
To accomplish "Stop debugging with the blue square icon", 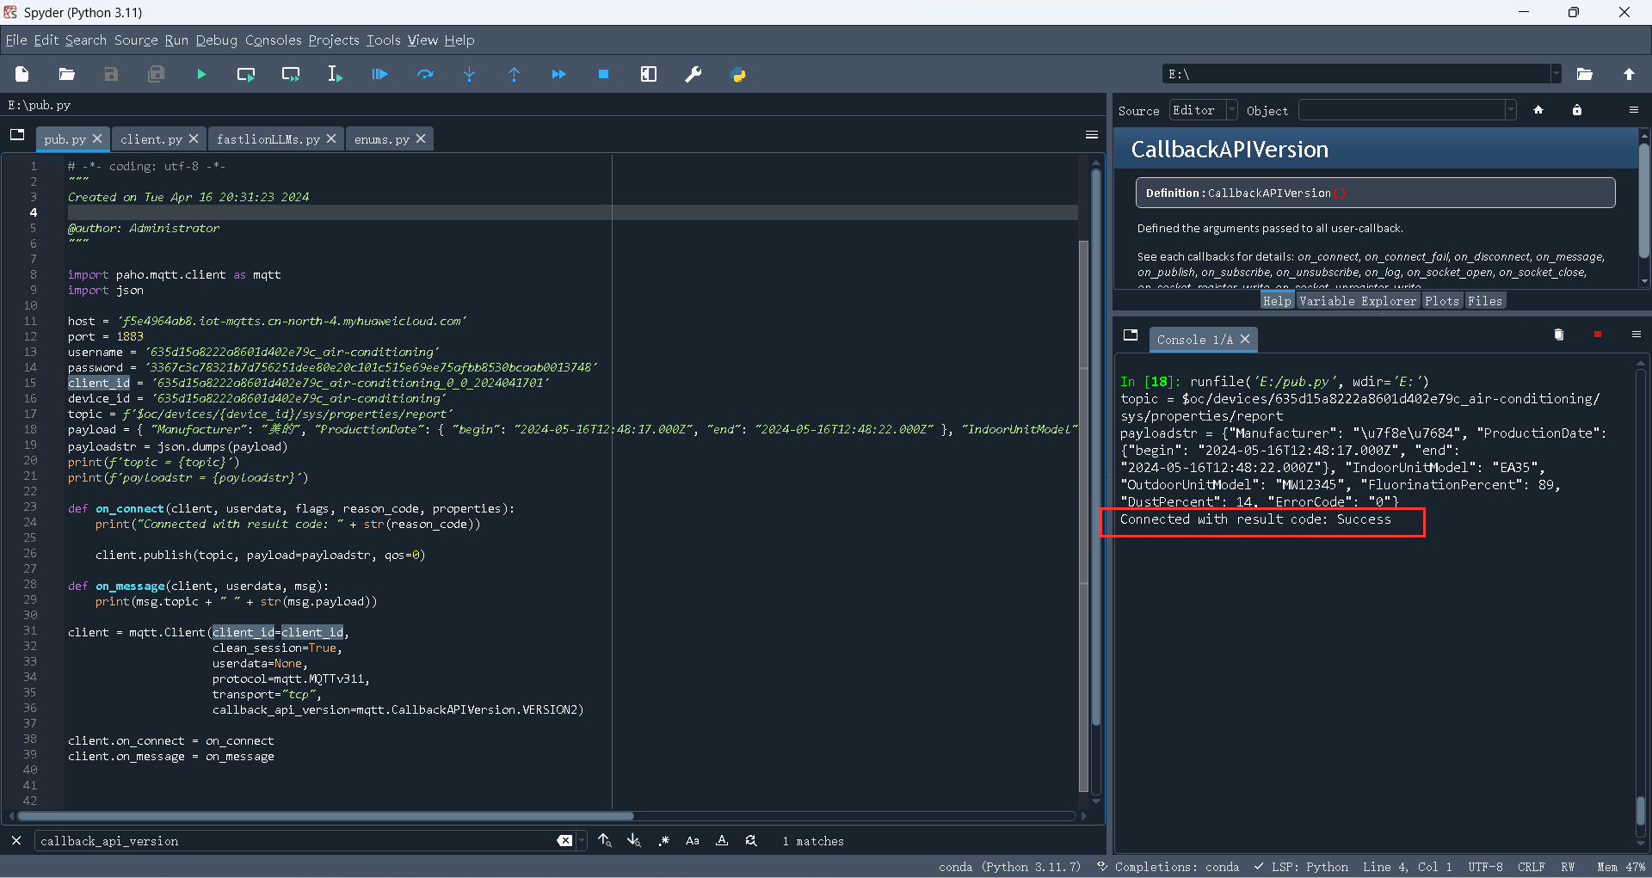I will [x=603, y=75].
